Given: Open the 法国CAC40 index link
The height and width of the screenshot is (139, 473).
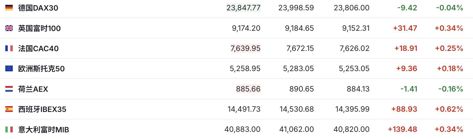Looking at the screenshot, I should point(38,49).
